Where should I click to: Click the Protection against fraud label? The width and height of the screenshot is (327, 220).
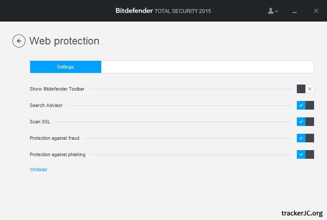tap(54, 138)
